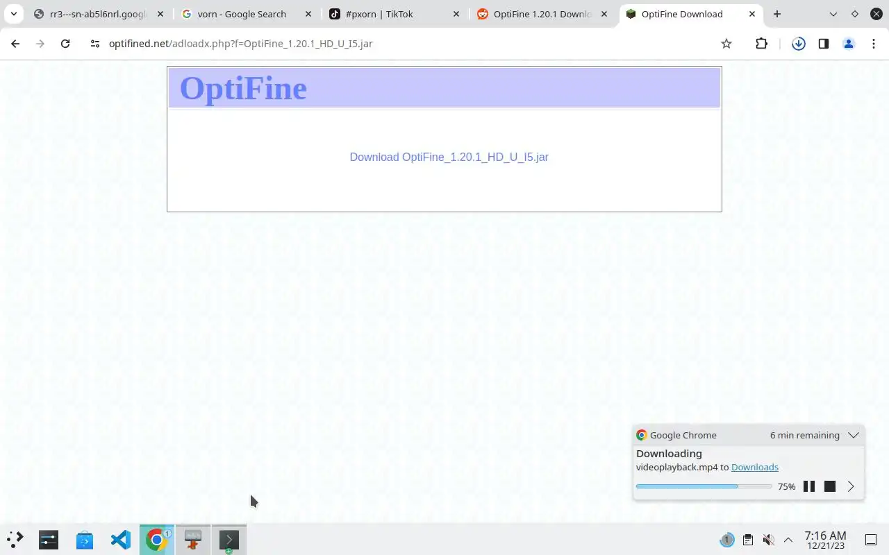The width and height of the screenshot is (889, 555).
Task: Bookmark this page with the star
Action: click(726, 44)
